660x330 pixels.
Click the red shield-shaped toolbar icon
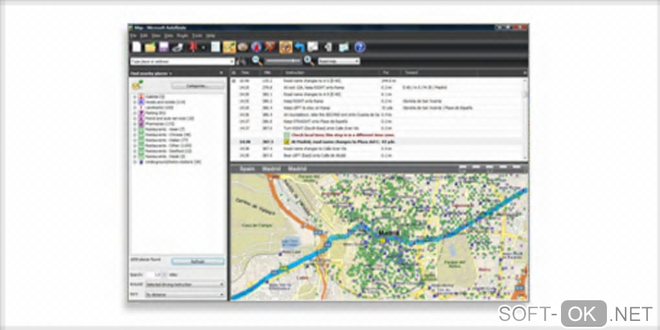[x=269, y=47]
